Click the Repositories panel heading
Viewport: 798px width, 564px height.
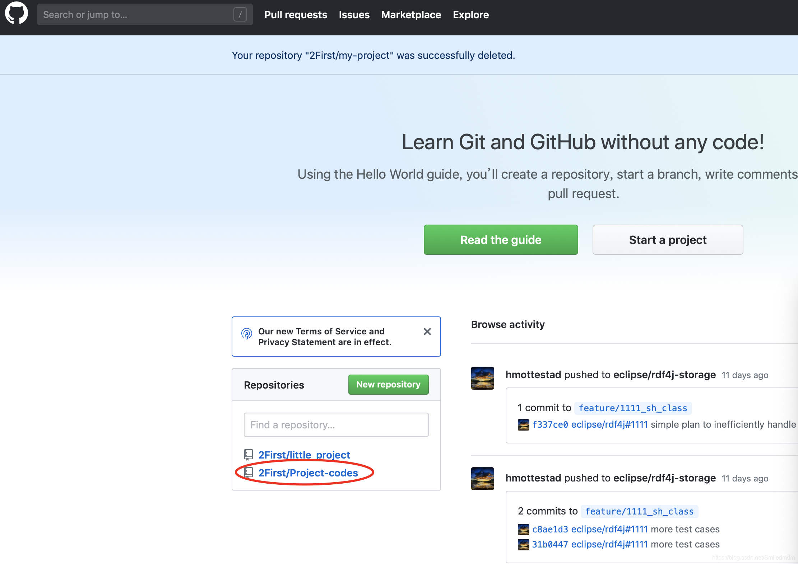pos(274,385)
